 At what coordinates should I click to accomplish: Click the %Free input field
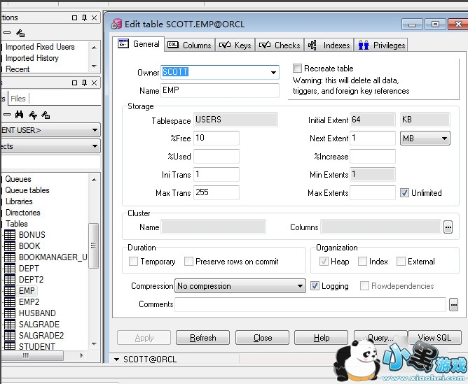tap(216, 138)
